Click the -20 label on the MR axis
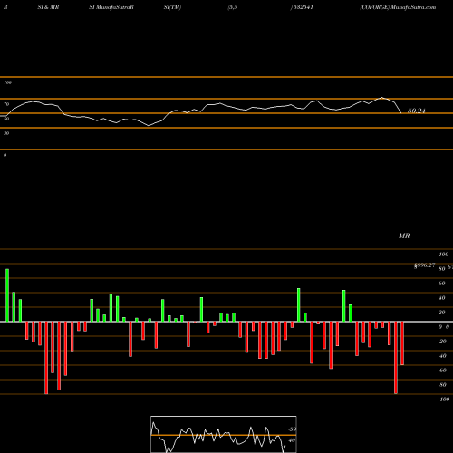 [x=442, y=342]
